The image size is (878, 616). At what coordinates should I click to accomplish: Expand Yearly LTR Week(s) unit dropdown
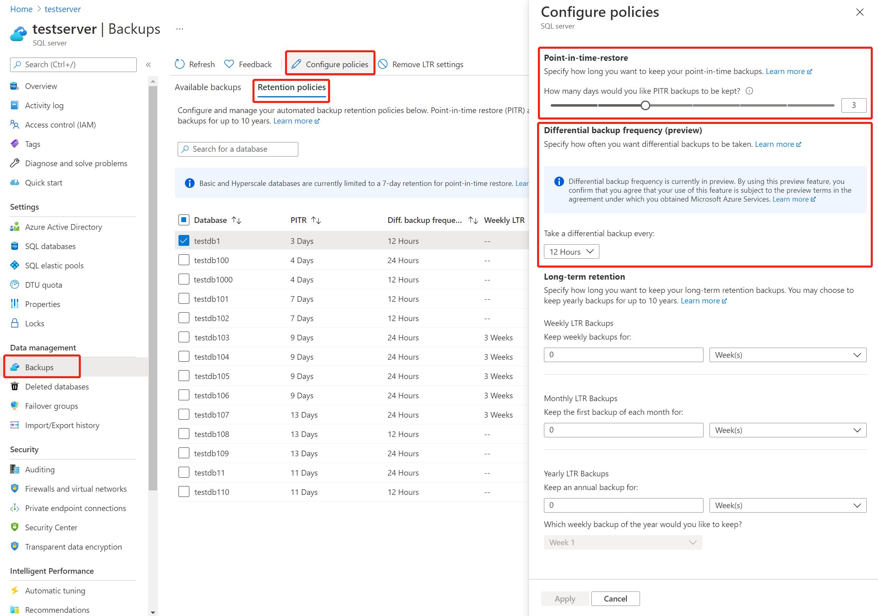pyautogui.click(x=788, y=505)
